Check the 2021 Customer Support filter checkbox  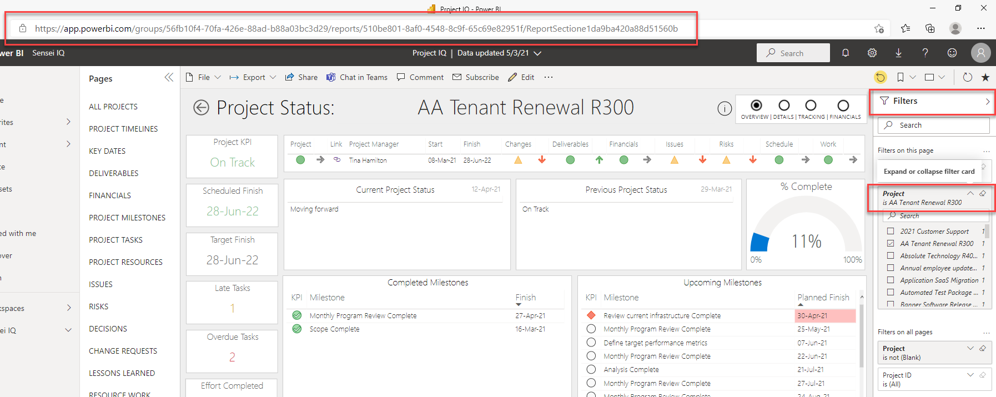(x=891, y=231)
